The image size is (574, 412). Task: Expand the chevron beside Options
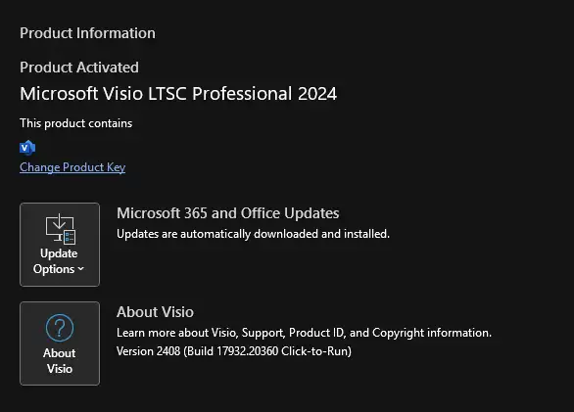click(81, 269)
